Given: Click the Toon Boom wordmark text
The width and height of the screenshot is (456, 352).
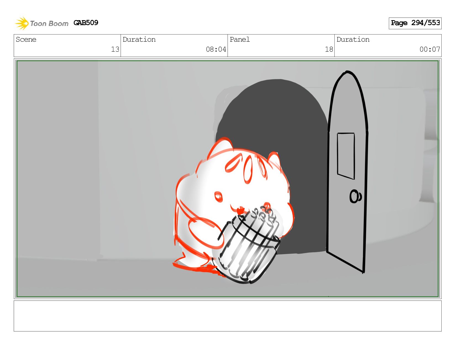Looking at the screenshot, I should (49, 24).
